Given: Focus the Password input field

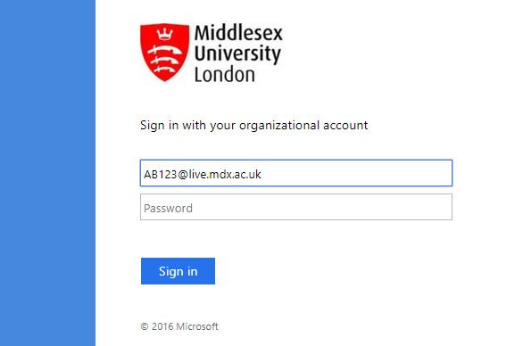Looking at the screenshot, I should pos(296,207).
